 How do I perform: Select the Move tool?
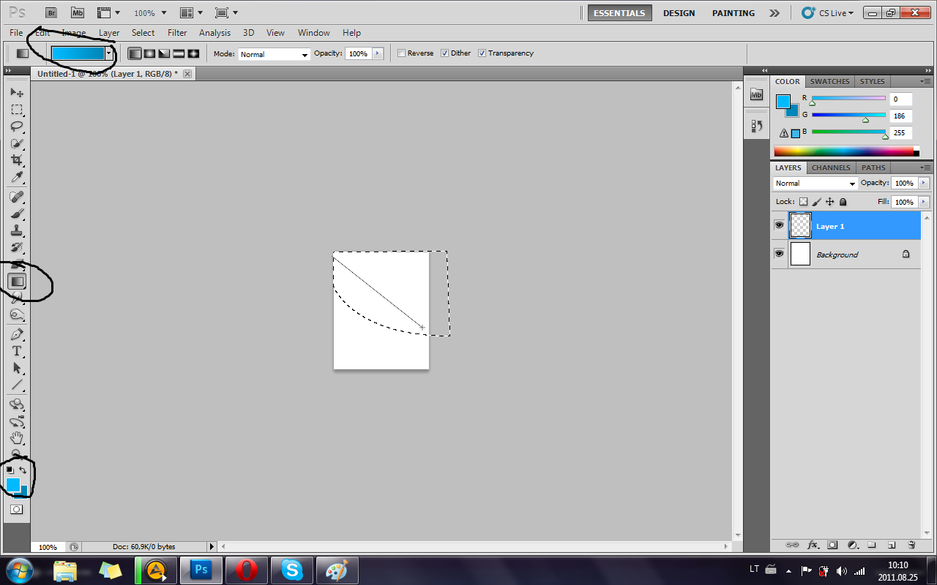[x=17, y=93]
